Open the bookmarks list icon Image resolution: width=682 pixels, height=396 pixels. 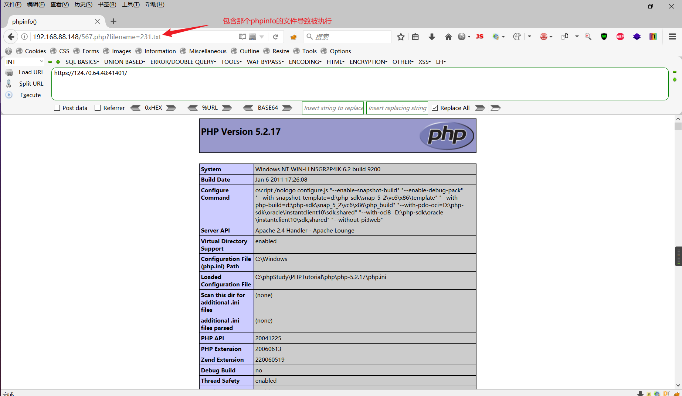click(415, 37)
